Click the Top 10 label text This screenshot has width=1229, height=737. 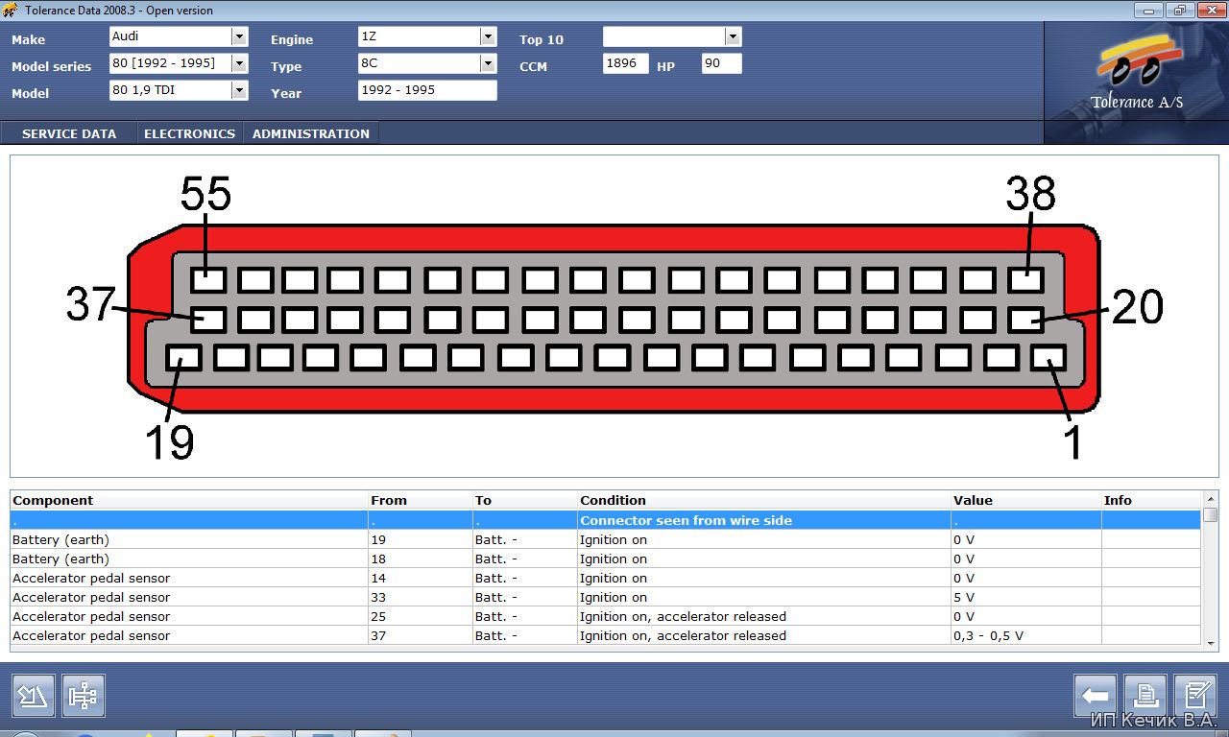click(542, 39)
